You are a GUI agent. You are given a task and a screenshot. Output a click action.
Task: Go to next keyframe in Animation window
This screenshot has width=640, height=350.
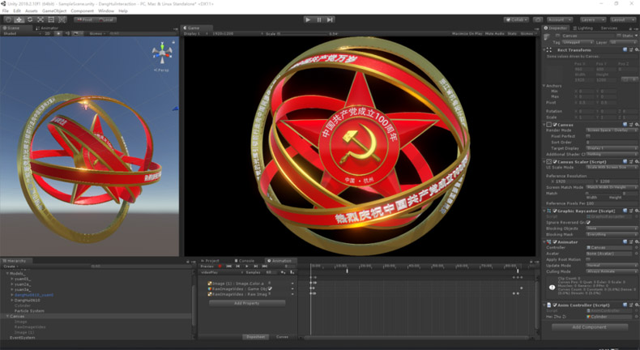click(256, 267)
